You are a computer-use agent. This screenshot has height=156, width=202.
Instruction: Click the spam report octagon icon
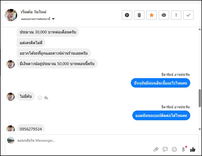(x=127, y=15)
